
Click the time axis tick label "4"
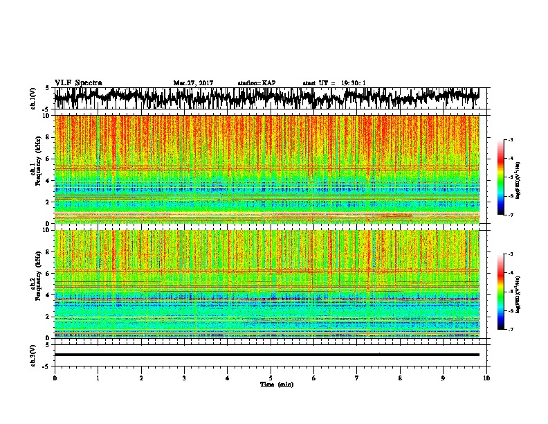228,378
